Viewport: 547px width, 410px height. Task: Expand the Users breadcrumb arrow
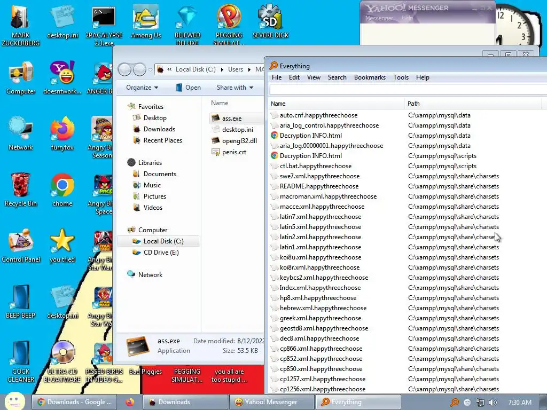click(249, 69)
